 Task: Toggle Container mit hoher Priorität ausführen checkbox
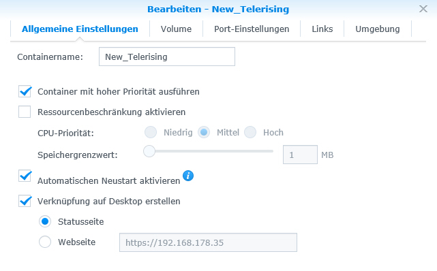(25, 91)
